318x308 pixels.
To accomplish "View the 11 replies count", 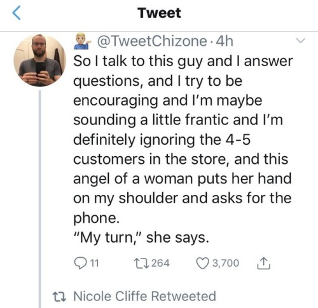I will tap(95, 263).
